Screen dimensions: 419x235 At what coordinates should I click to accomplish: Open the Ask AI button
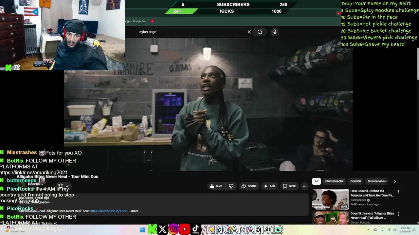269,186
